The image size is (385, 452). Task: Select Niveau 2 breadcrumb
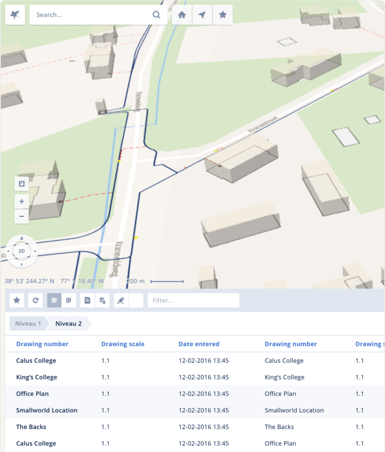69,324
